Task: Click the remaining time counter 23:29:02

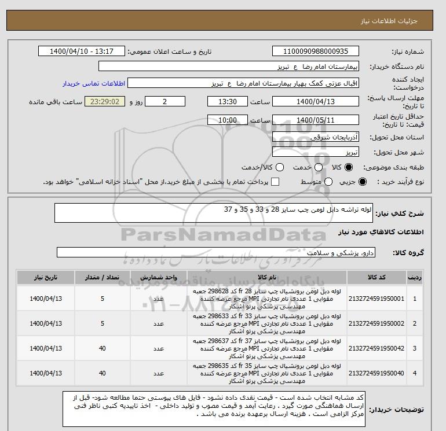Action: tap(105, 101)
